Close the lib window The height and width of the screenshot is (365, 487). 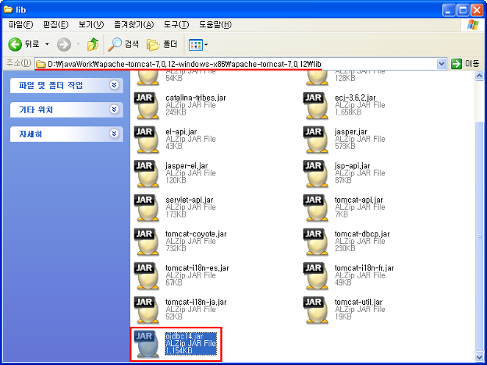[477, 10]
